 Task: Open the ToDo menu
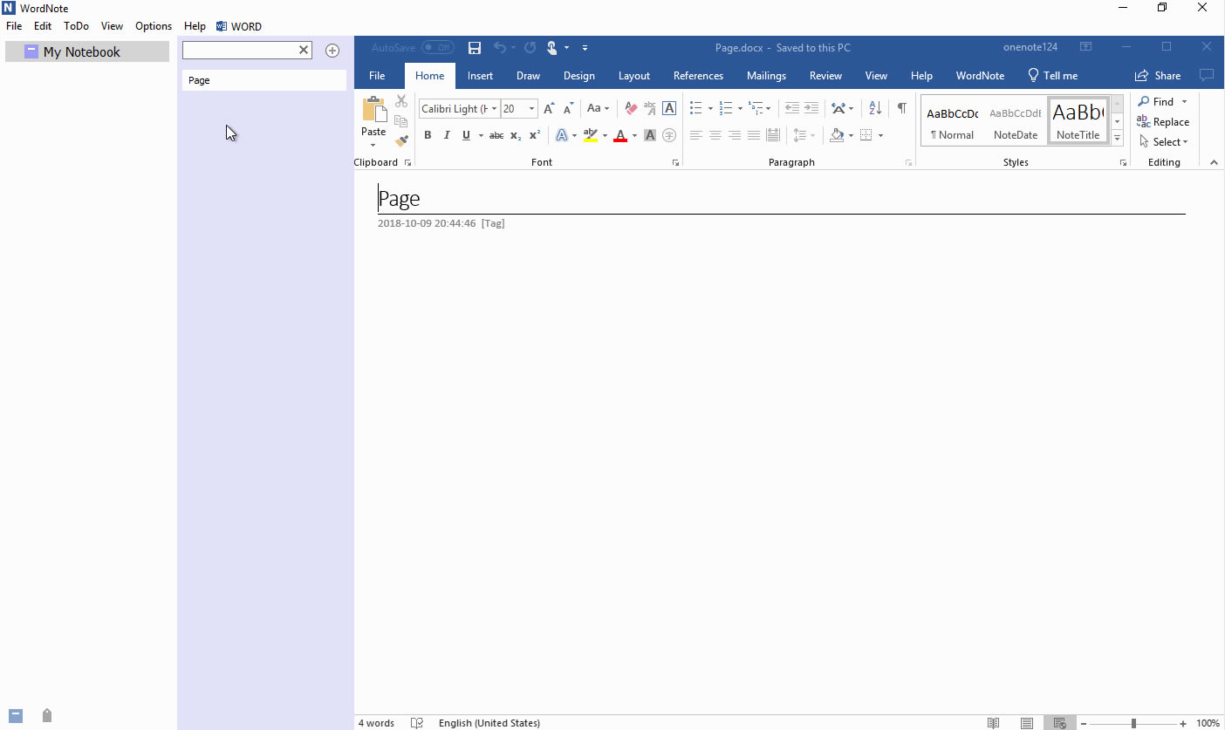(x=76, y=26)
